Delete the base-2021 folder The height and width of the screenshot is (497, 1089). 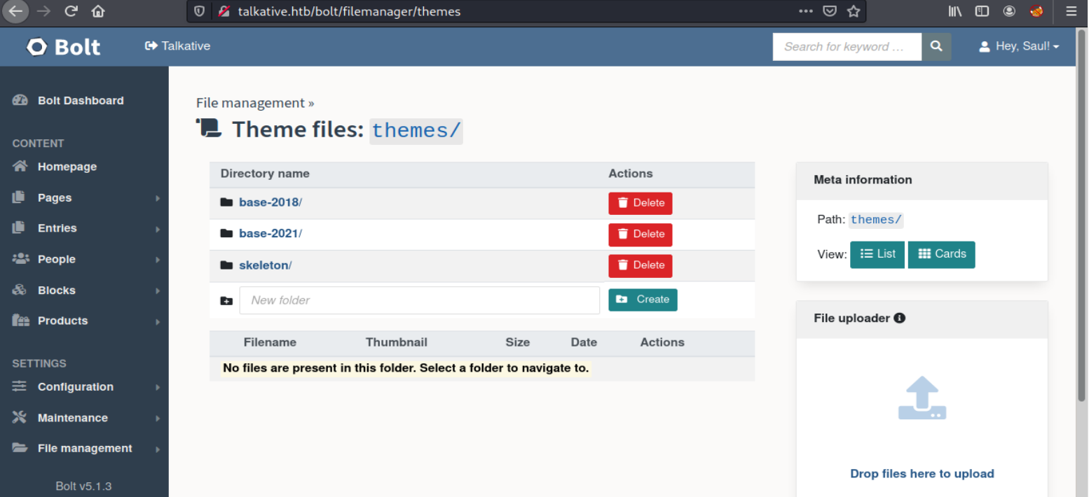pos(640,234)
